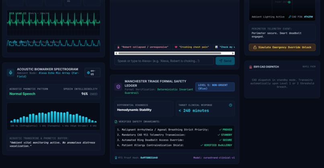Click the Simulate Emergency Override Unlock button
This screenshot has width=324, height=168.
[x=282, y=47]
